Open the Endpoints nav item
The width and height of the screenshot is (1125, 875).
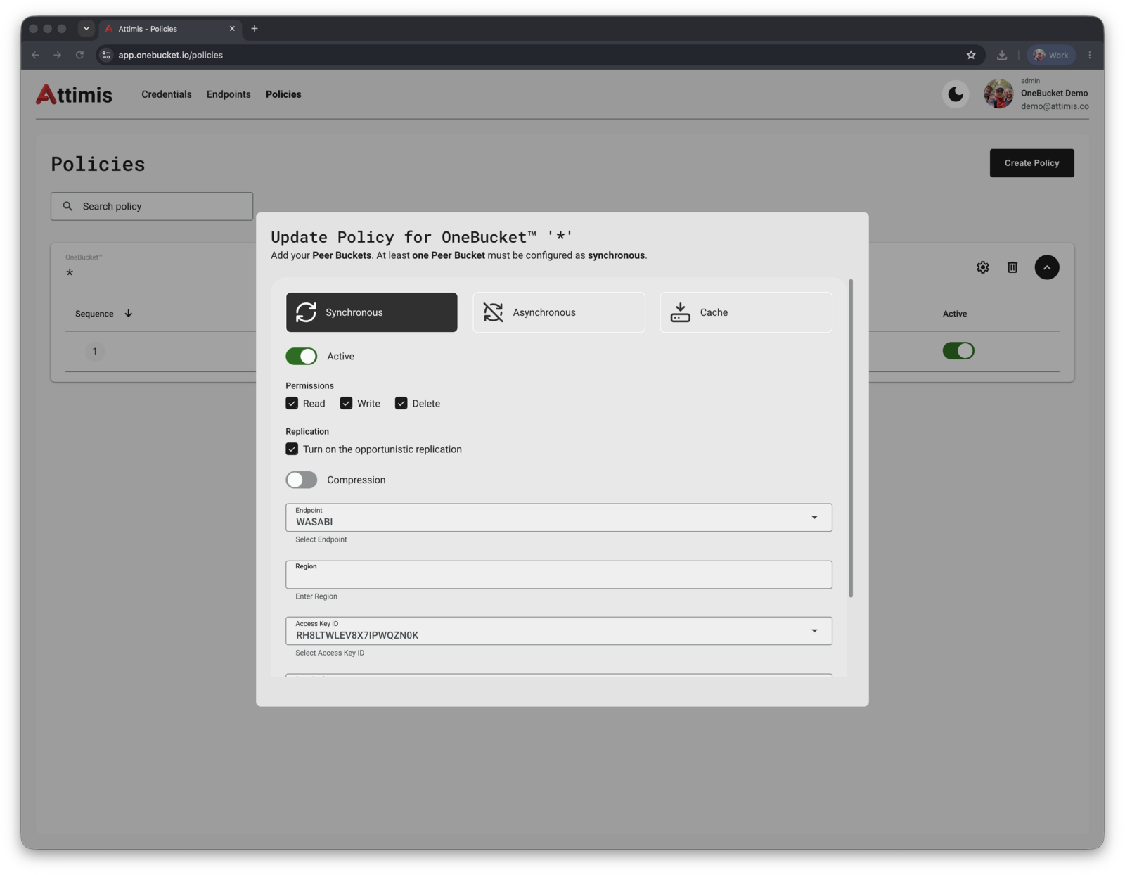229,94
